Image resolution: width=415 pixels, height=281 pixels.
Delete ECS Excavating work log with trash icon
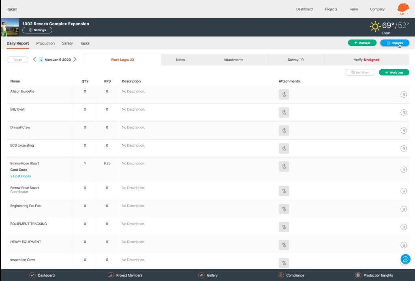click(403, 149)
